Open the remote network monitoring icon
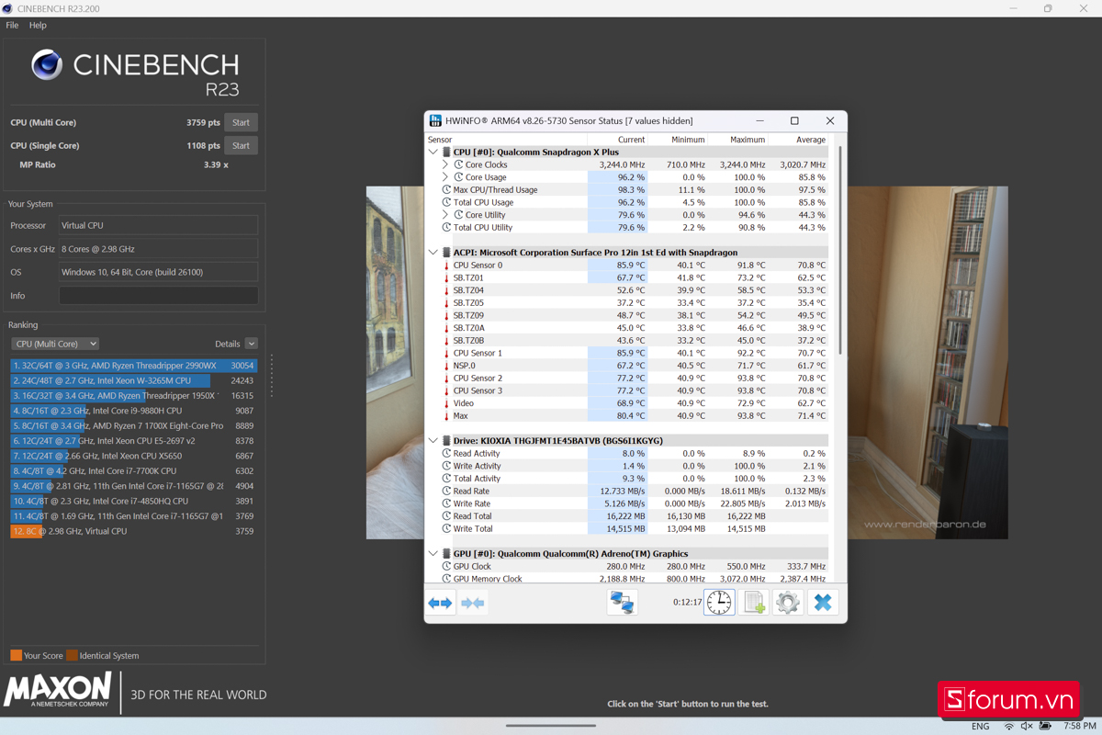1102x735 pixels. pyautogui.click(x=623, y=603)
